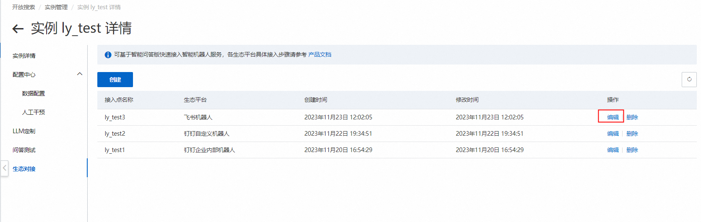Click the ly_test3 name cell
The height and width of the screenshot is (222, 701).
point(115,117)
